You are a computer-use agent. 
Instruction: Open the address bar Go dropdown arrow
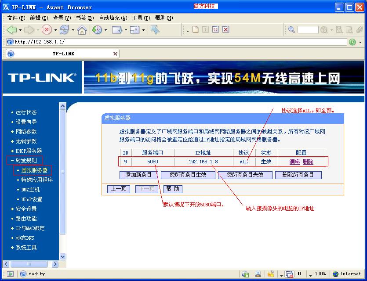[360, 42]
